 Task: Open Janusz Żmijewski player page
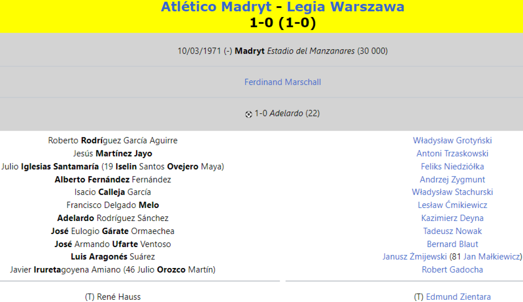[414, 257]
